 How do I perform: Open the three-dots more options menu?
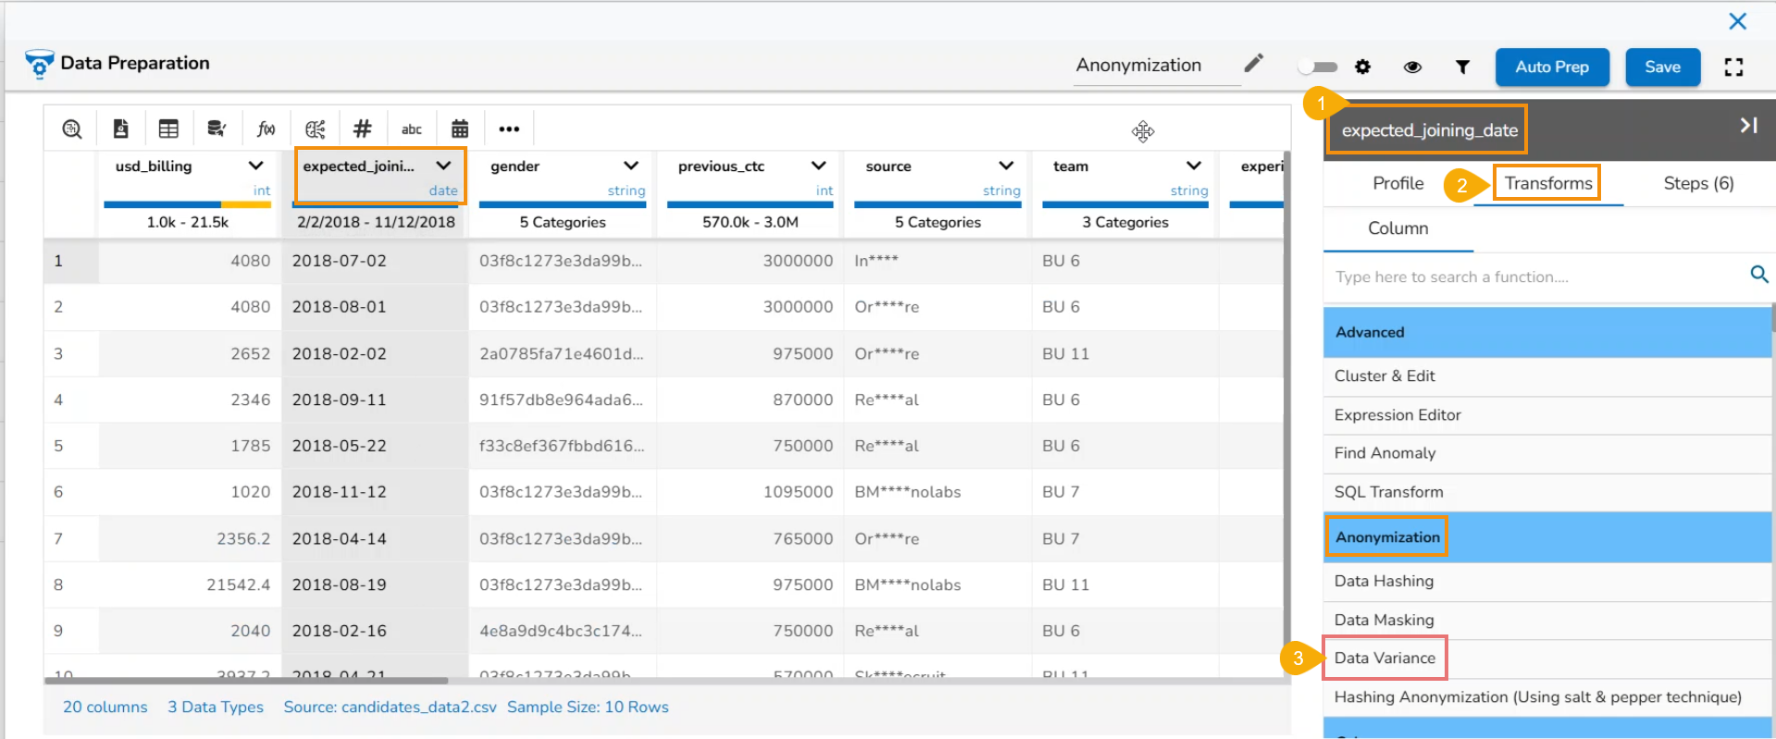click(x=509, y=129)
